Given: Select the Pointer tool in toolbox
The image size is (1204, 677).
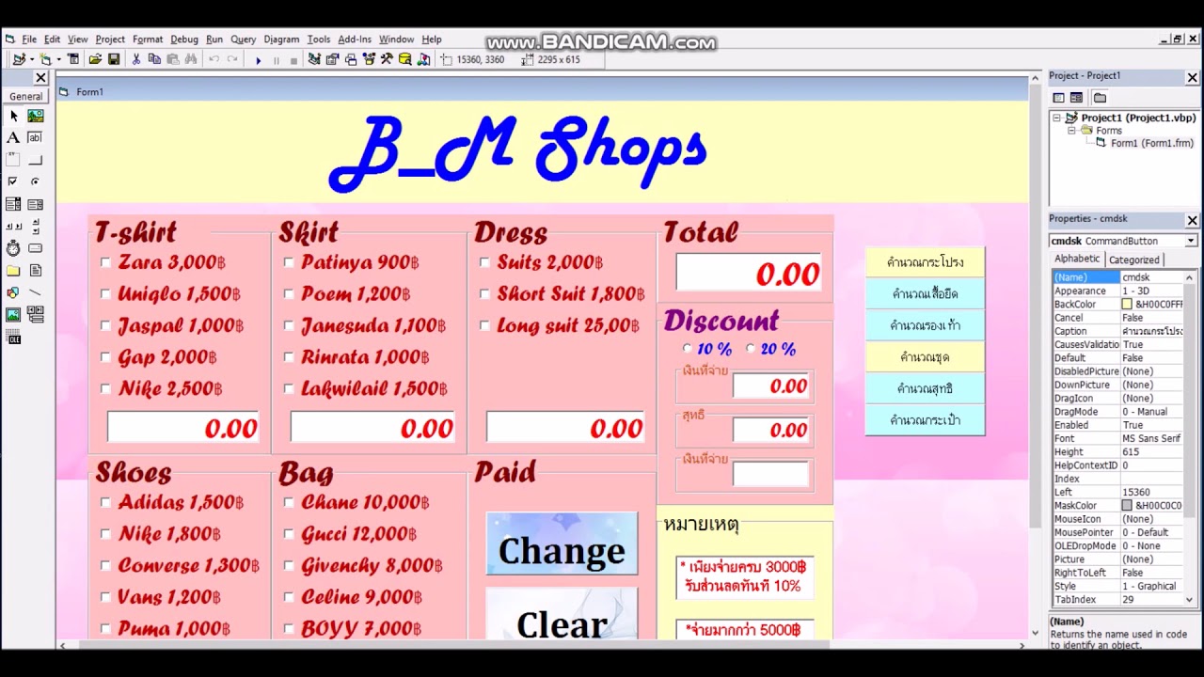Looking at the screenshot, I should (x=13, y=116).
